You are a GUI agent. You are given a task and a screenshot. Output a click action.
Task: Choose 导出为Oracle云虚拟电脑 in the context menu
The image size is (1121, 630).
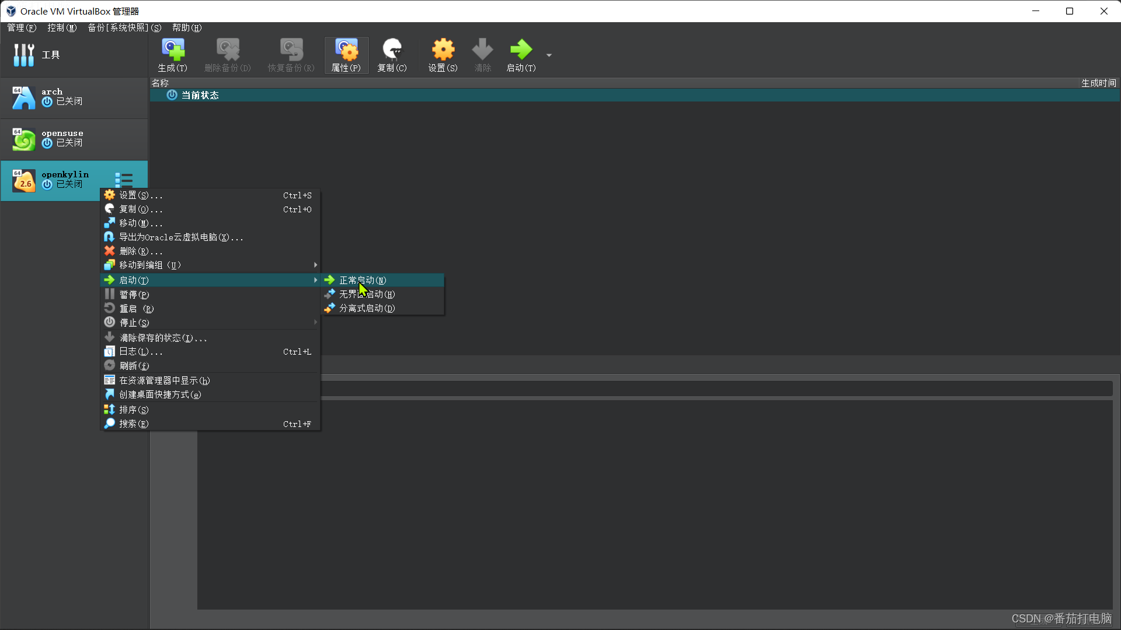pyautogui.click(x=210, y=237)
